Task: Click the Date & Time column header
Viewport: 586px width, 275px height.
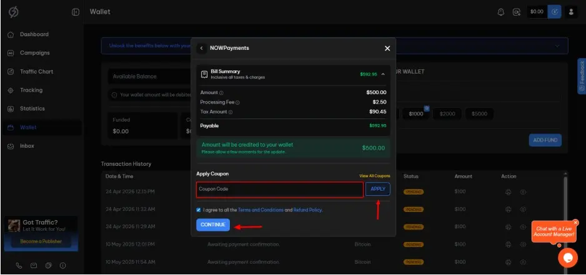Action: pyautogui.click(x=119, y=176)
